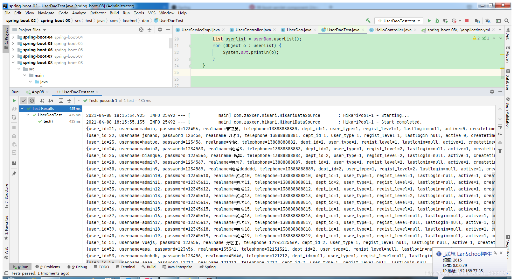Rerun the test with the Run panel play icon
The width and height of the screenshot is (514, 279).
14,101
